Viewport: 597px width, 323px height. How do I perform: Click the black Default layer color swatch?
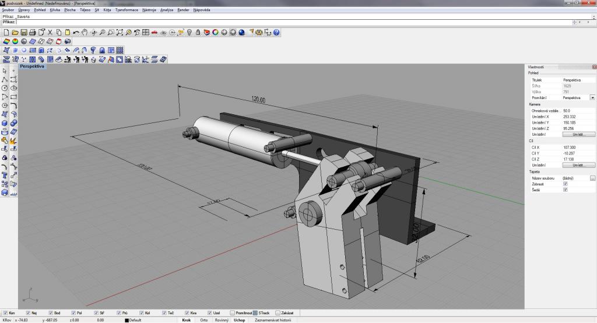(x=127, y=320)
